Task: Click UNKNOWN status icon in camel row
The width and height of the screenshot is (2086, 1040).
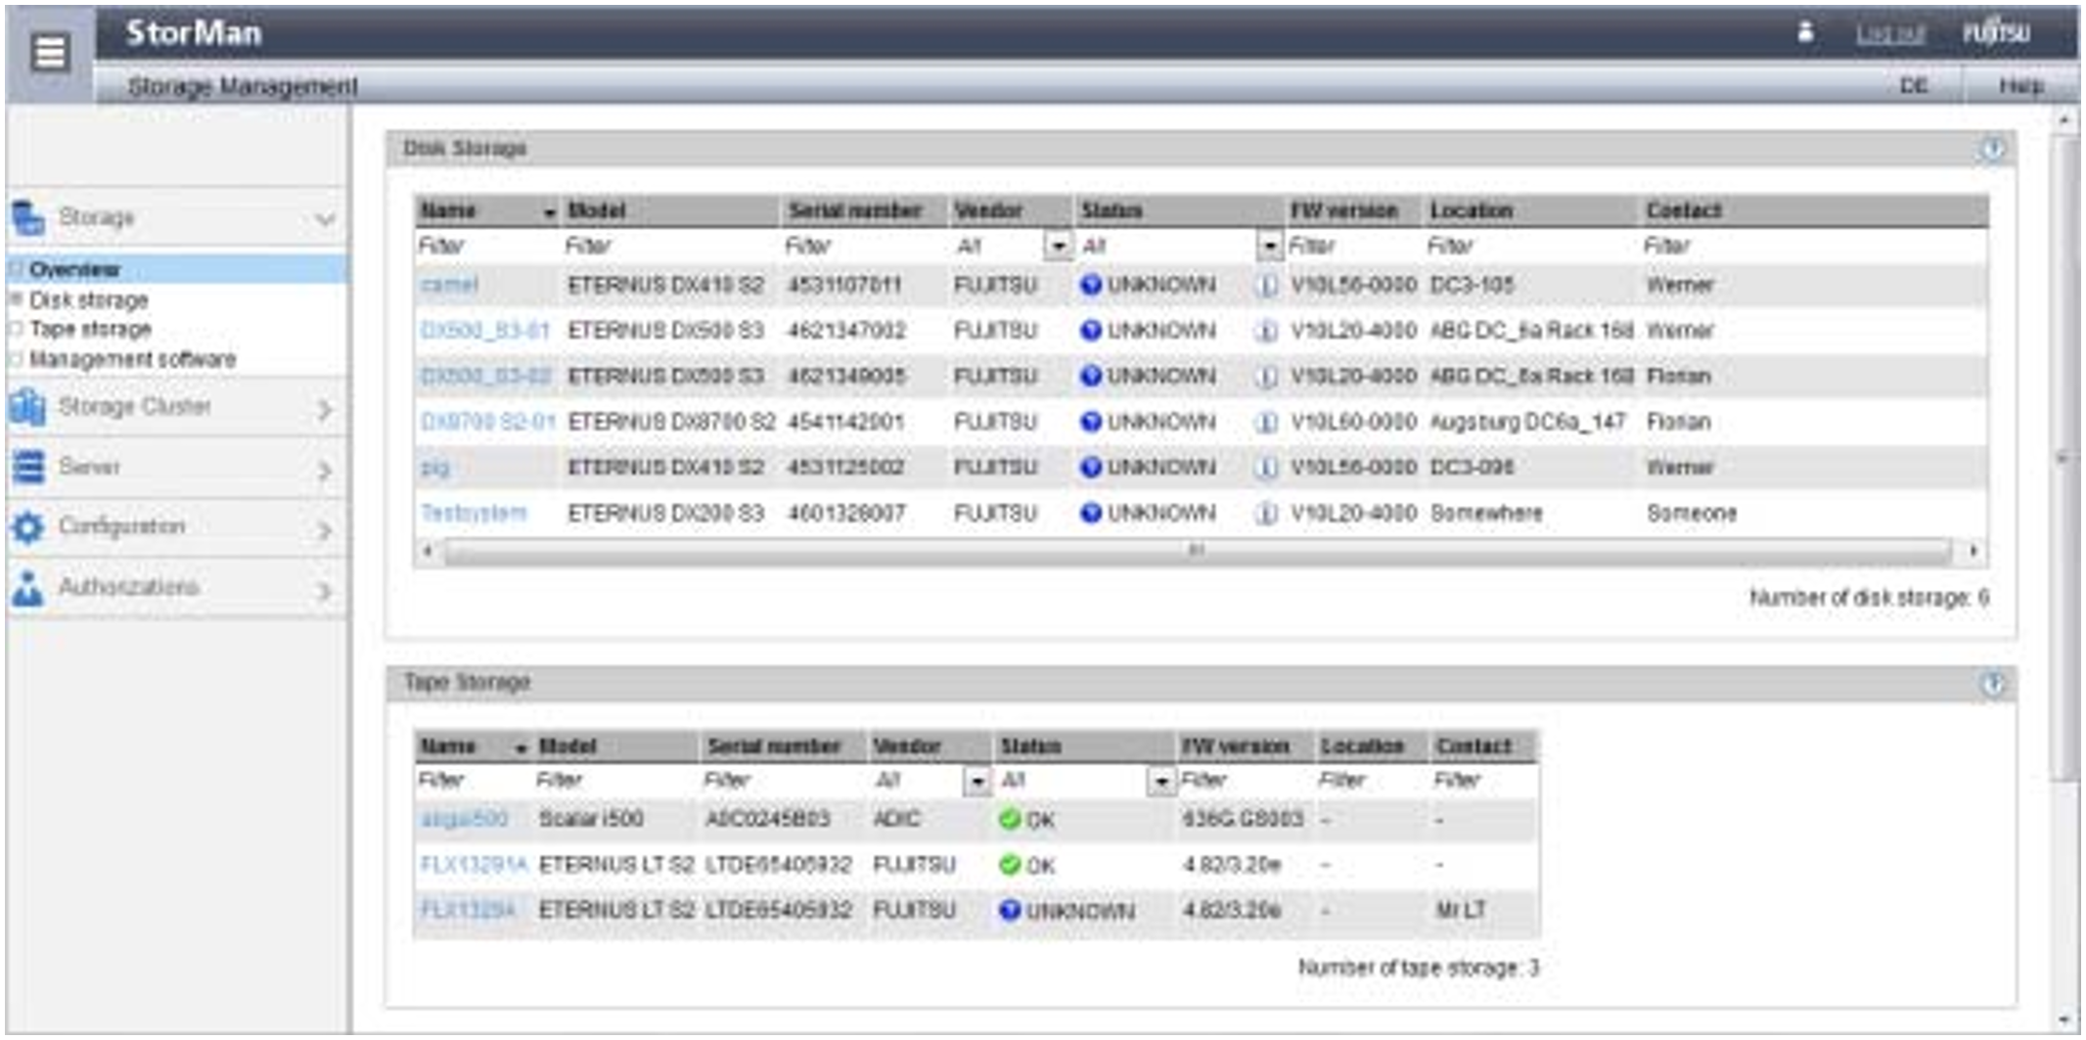Action: pyautogui.click(x=1091, y=285)
